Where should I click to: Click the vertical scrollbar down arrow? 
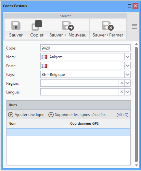136,165
